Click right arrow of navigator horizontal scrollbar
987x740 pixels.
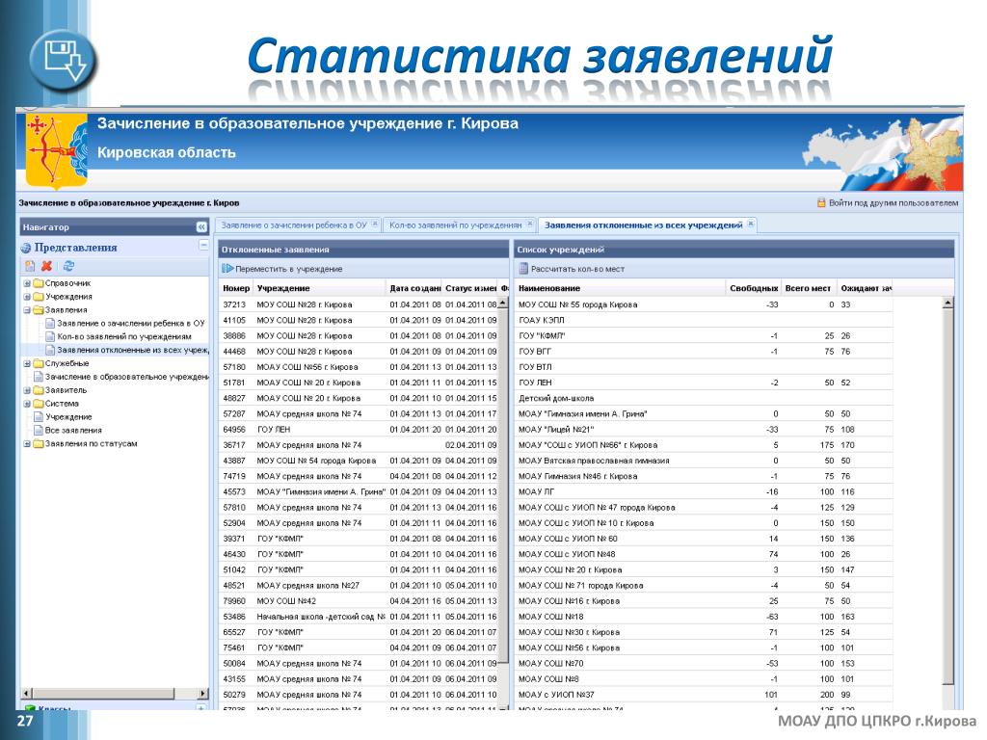click(x=202, y=694)
